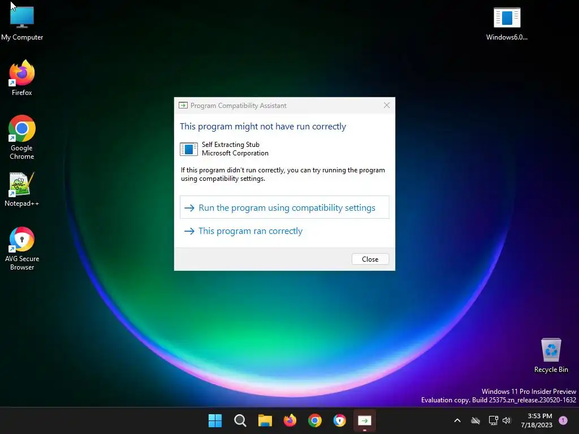The height and width of the screenshot is (434, 579).
Task: Select the Notepad++ desktop shortcut
Action: point(22,189)
